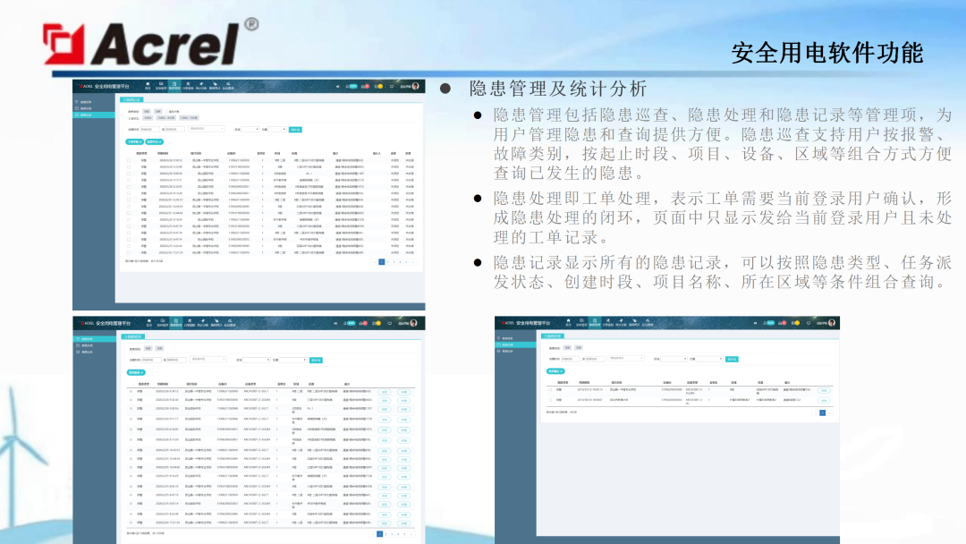
Task: Click Home icon in the 隐患处理 screenshot
Action: click(x=569, y=320)
